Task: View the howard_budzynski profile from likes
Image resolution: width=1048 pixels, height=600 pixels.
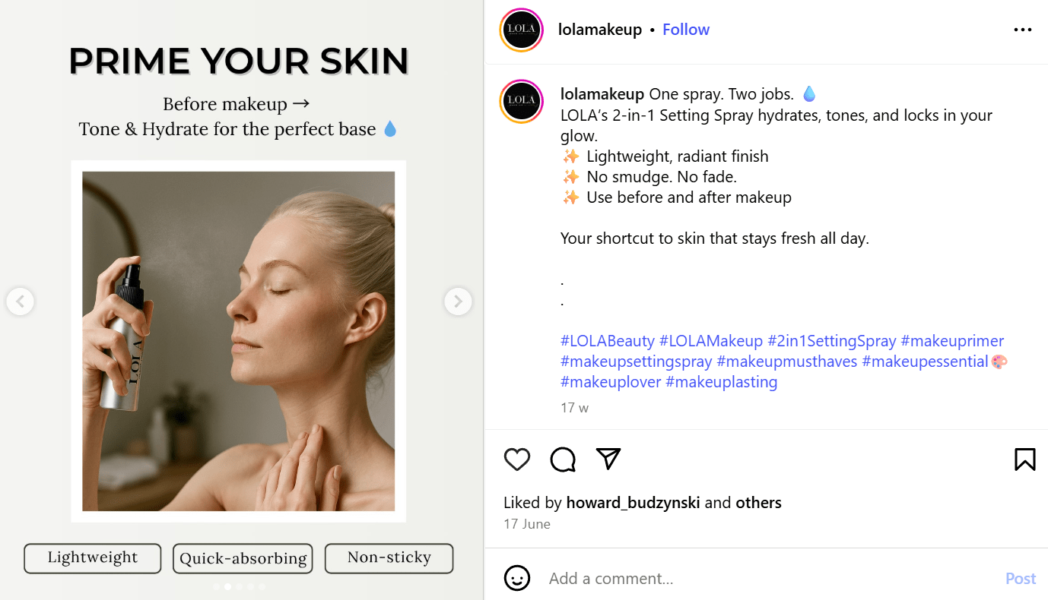Action: click(633, 503)
